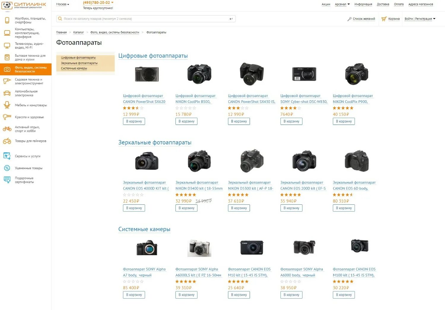Expand the Арсенал menu dropdown
The image size is (445, 310).
click(x=349, y=4)
